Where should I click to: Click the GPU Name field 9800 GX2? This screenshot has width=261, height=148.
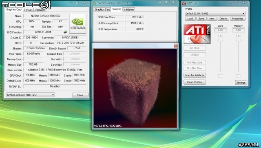click(45, 16)
